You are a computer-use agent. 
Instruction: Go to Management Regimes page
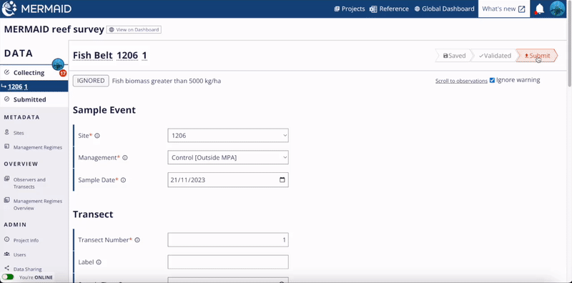click(38, 147)
